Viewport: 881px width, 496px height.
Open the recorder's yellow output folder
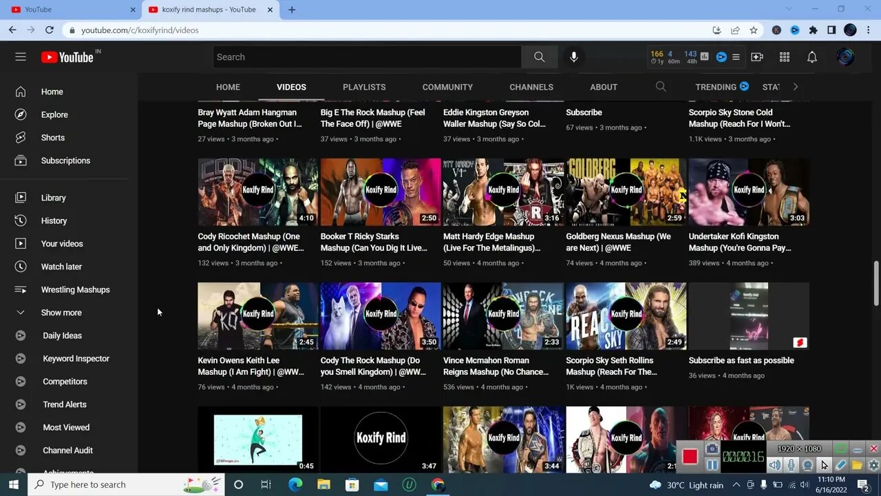coord(857,466)
